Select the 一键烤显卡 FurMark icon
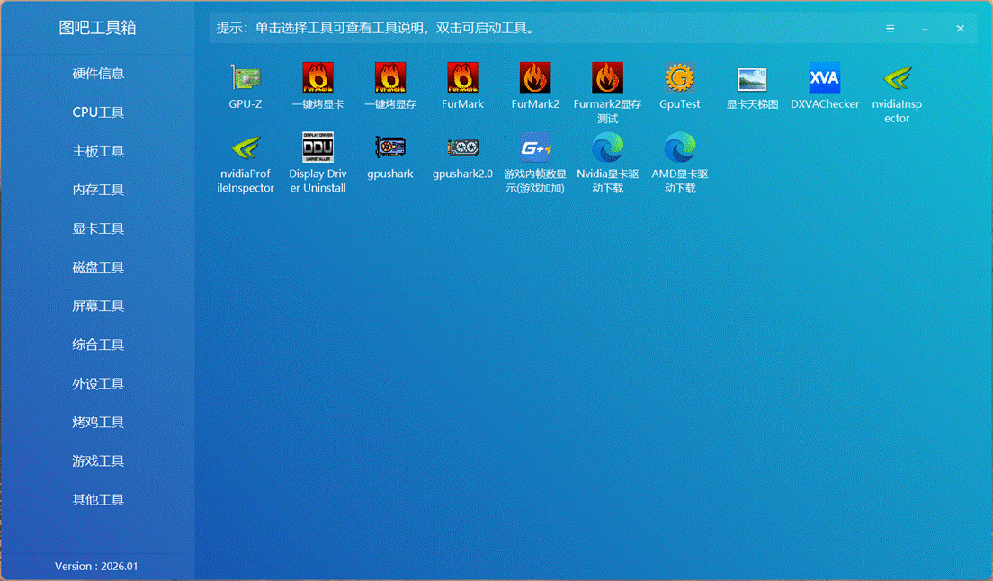Viewport: 993px width, 581px height. (318, 78)
